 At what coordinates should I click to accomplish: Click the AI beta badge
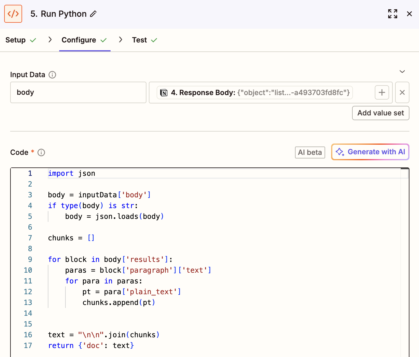click(x=310, y=152)
